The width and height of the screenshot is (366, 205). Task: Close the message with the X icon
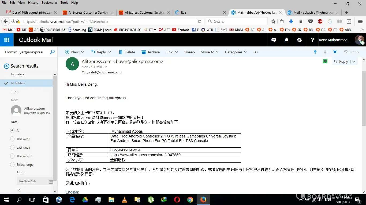tap(335, 52)
